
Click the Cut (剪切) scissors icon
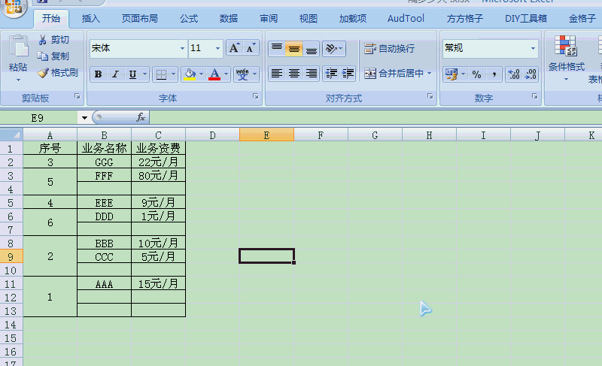coord(44,40)
